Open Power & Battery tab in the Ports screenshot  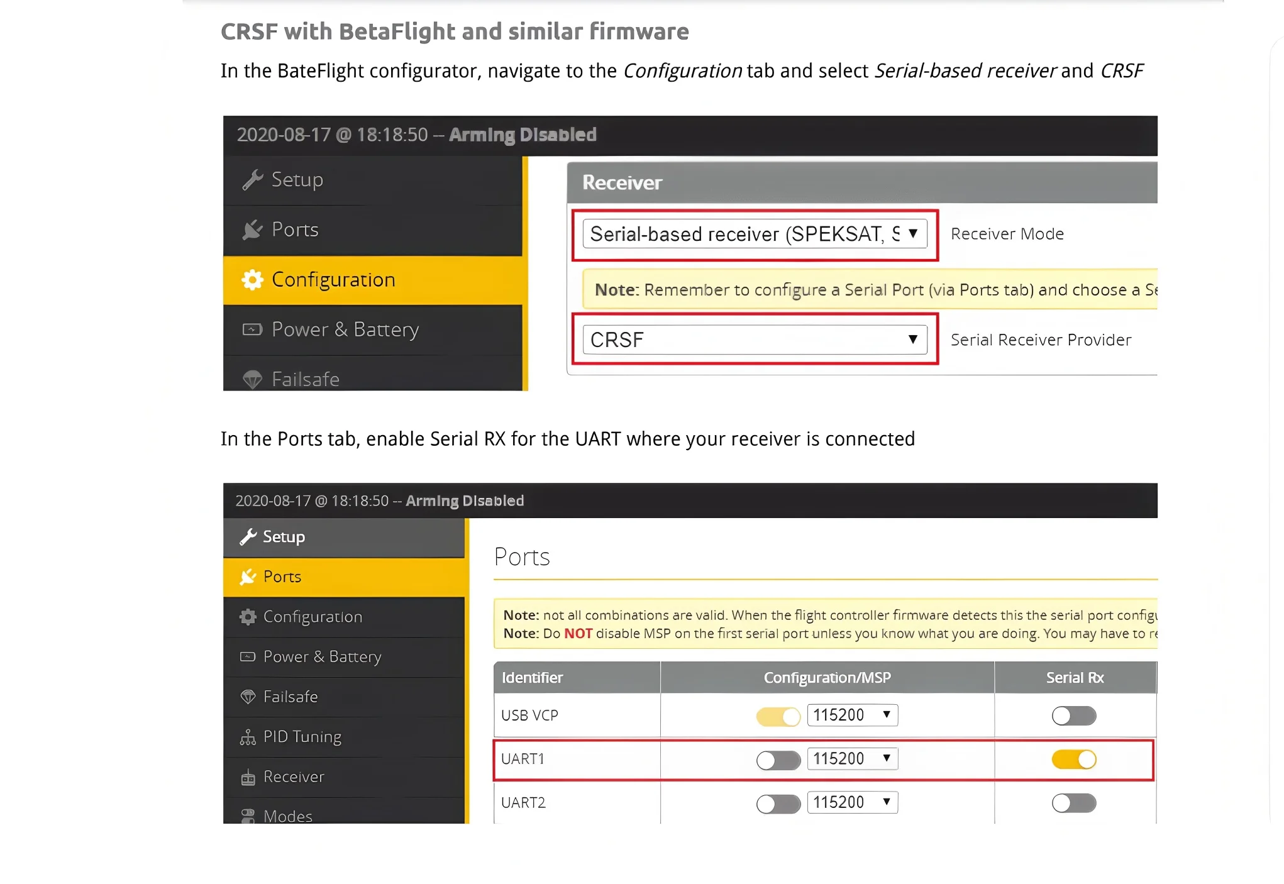pos(344,657)
